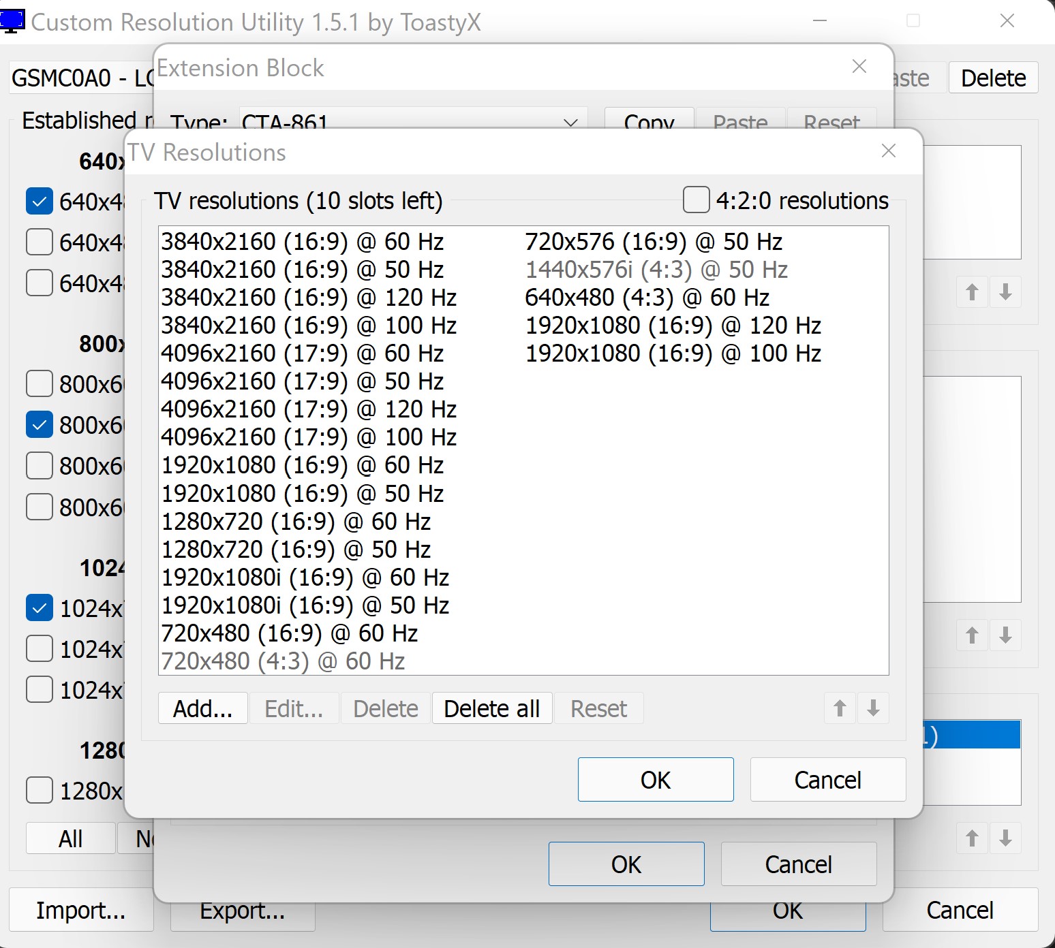Click OK in Extension Block dialog
1055x948 pixels.
tap(626, 864)
